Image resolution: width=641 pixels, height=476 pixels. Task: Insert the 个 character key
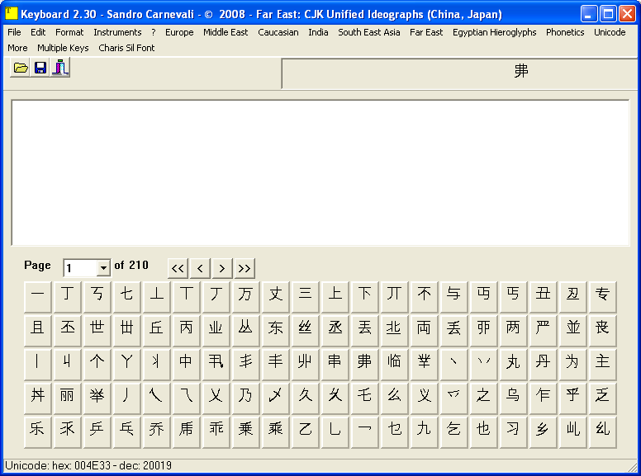coord(97,365)
